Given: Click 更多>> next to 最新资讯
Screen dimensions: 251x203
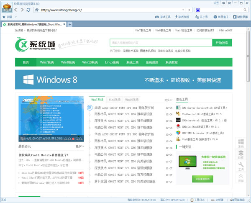Looking at the screenshot, I should click(x=80, y=146).
